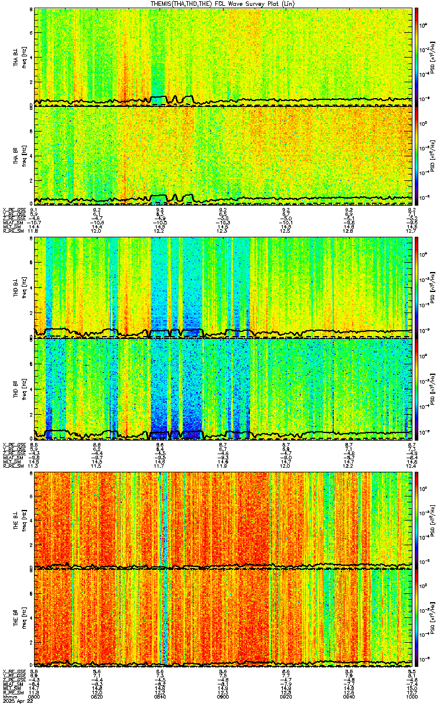This screenshot has height=705, width=440.
Task: Click the PSD units label of THE BL
Action: click(x=433, y=520)
